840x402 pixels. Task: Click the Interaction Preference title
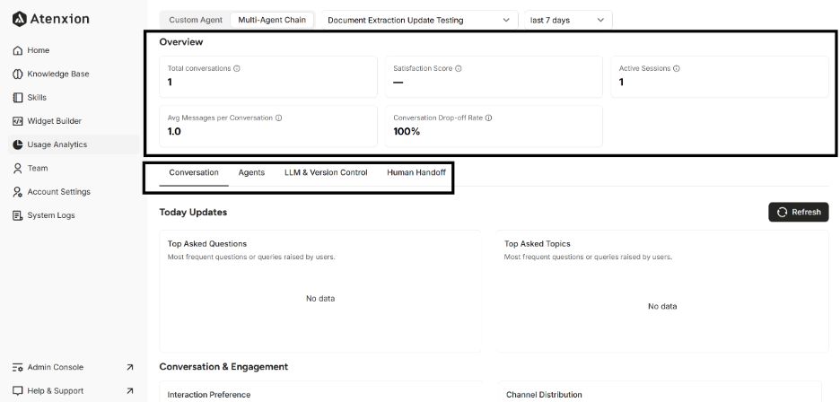pyautogui.click(x=209, y=395)
